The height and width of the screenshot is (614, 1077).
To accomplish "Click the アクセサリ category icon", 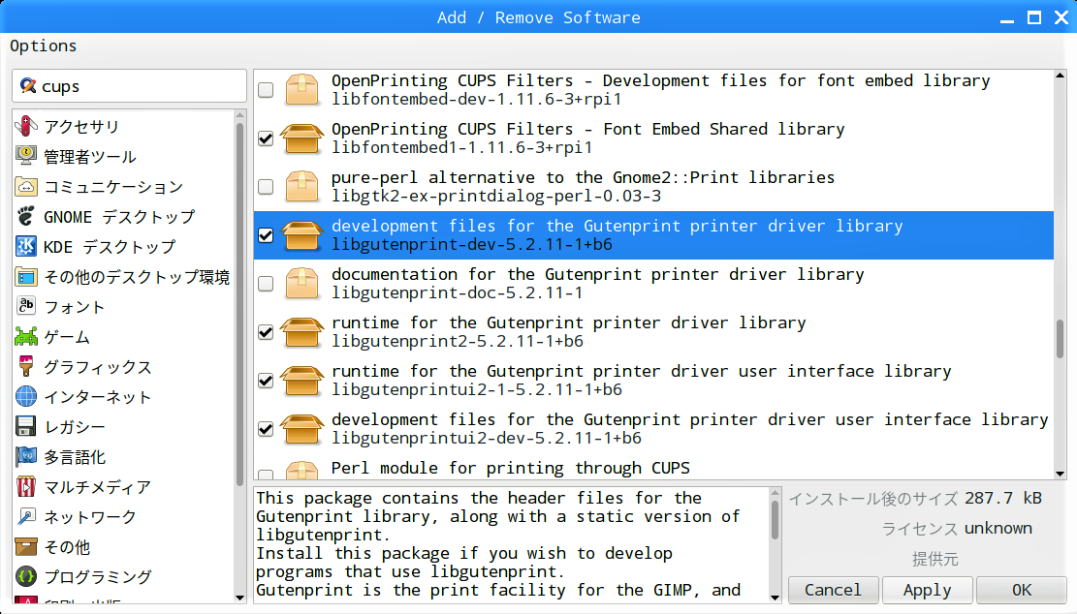I will pos(26,126).
